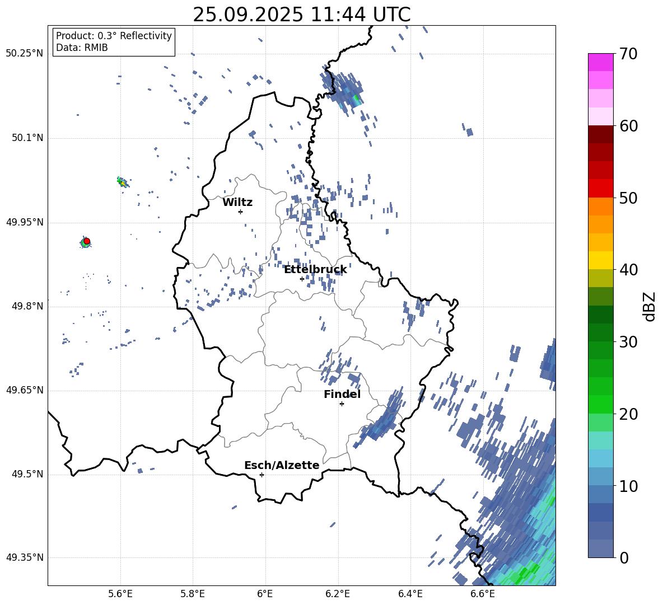This screenshot has width=663, height=605.
Task: Click the cross marker under Ettelbruck
Action: 302,279
